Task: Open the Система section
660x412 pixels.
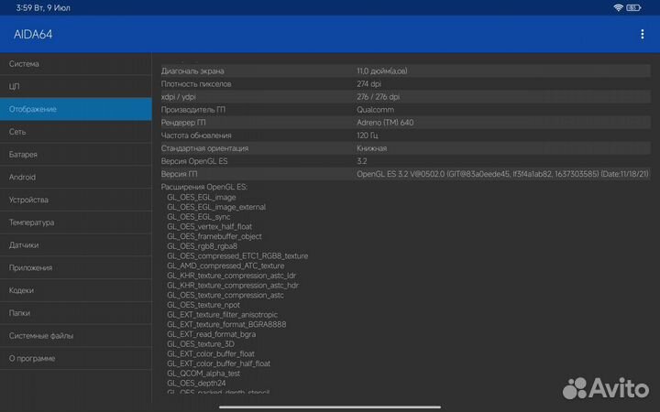Action: [76, 64]
